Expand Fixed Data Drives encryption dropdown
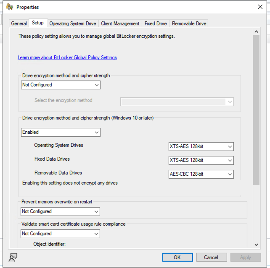The image size is (270, 268). (x=201, y=160)
